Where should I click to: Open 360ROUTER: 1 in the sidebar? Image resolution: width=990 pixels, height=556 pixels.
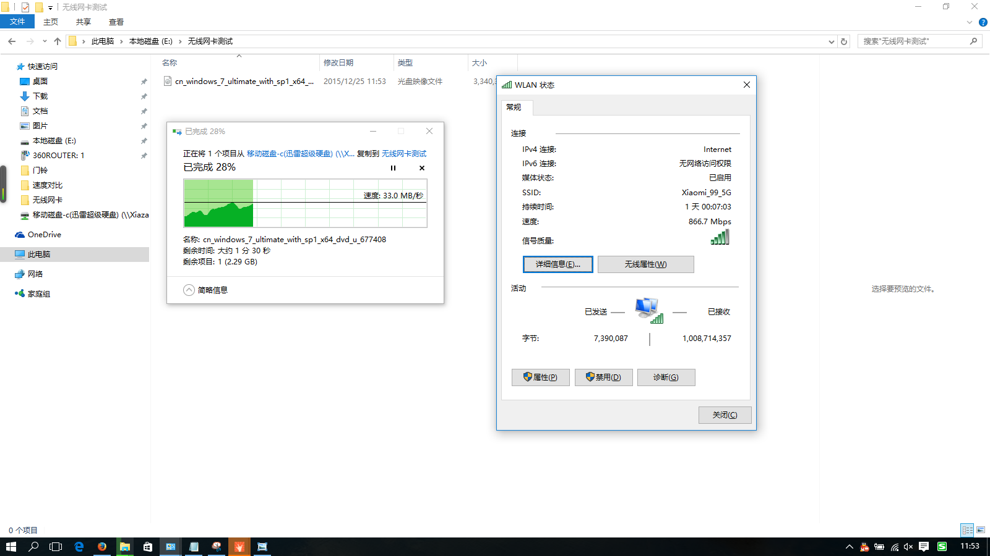pyautogui.click(x=58, y=156)
